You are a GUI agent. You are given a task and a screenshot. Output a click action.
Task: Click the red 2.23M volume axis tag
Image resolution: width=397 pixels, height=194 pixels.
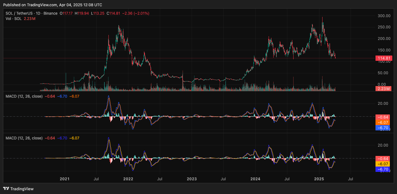(384, 89)
